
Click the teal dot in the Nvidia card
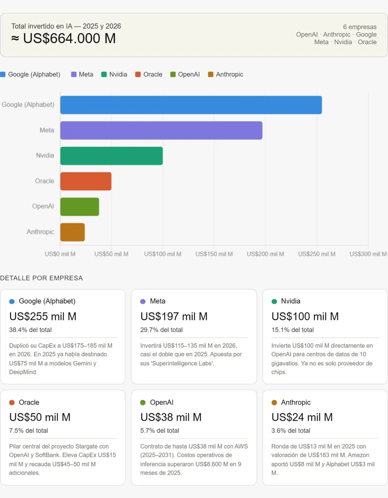[274, 301]
